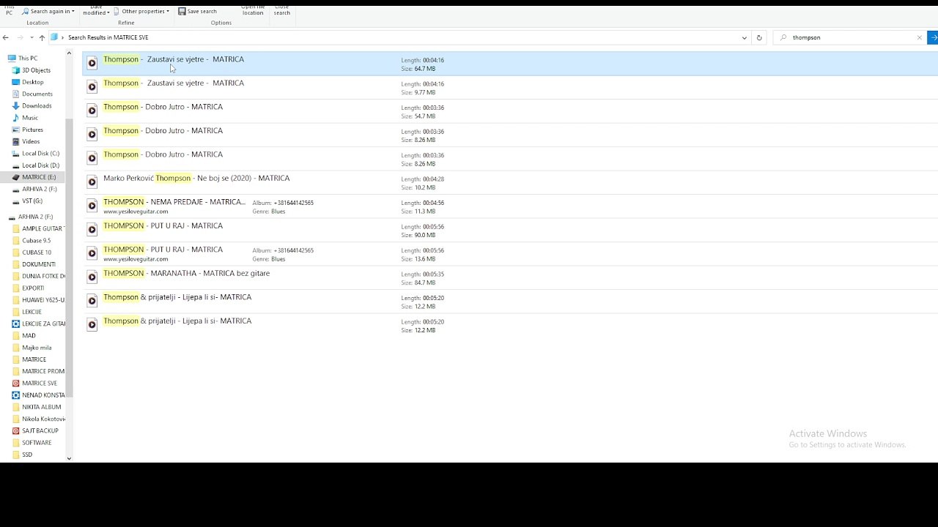Image resolution: width=938 pixels, height=527 pixels.
Task: Open the Search again in dropdown
Action: coord(48,12)
